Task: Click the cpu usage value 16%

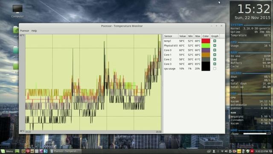Action: (182, 68)
